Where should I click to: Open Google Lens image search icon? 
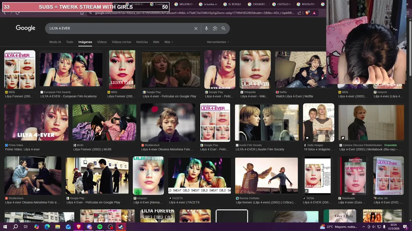pyautogui.click(x=215, y=29)
